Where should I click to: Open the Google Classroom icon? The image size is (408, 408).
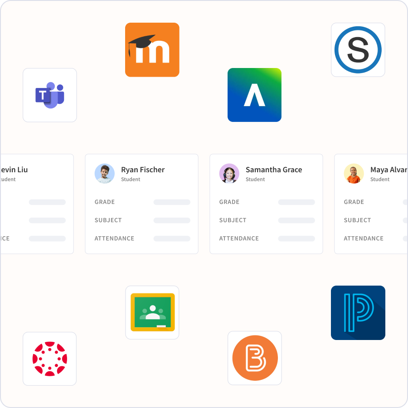pos(152,312)
